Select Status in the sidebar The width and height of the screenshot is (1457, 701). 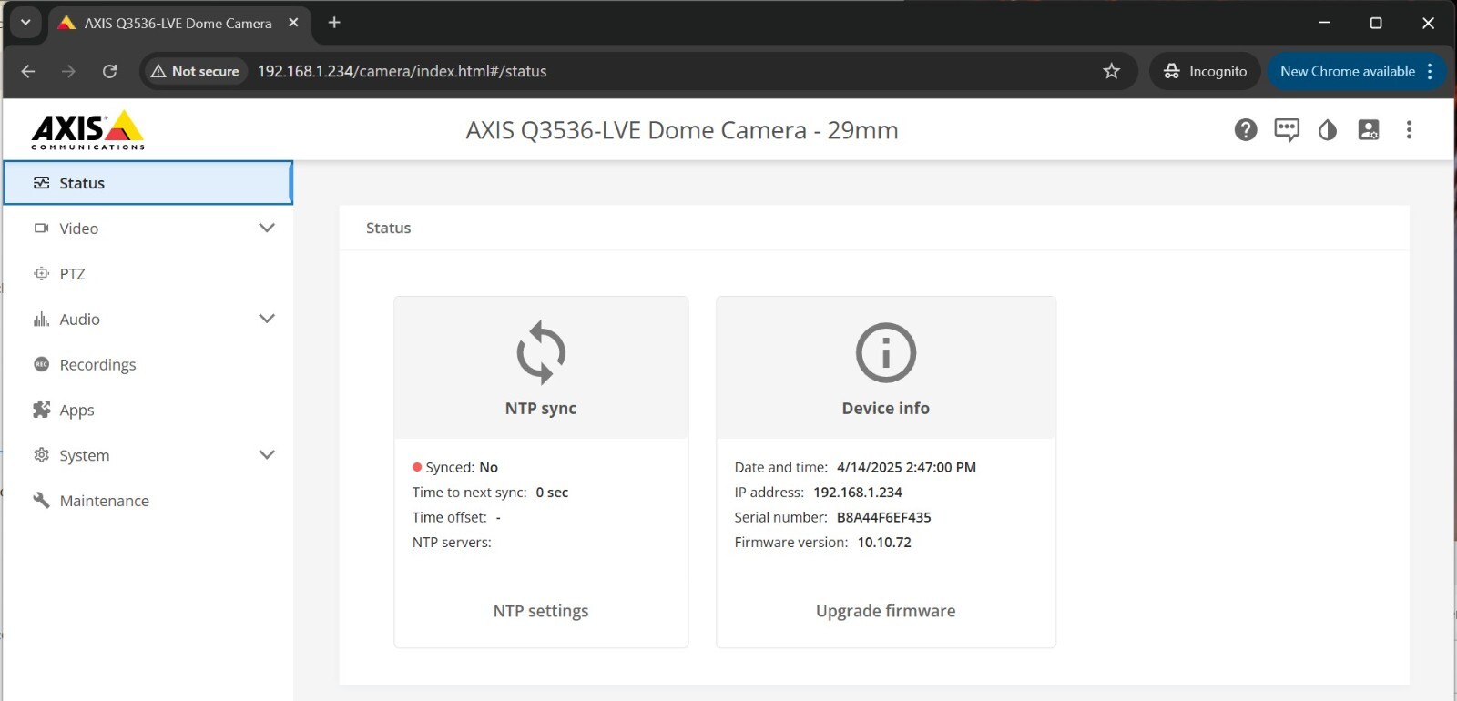click(148, 183)
